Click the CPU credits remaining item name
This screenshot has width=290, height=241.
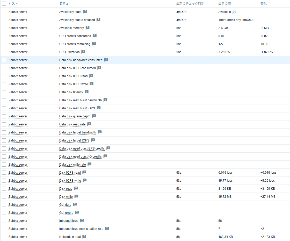[x=75, y=44]
